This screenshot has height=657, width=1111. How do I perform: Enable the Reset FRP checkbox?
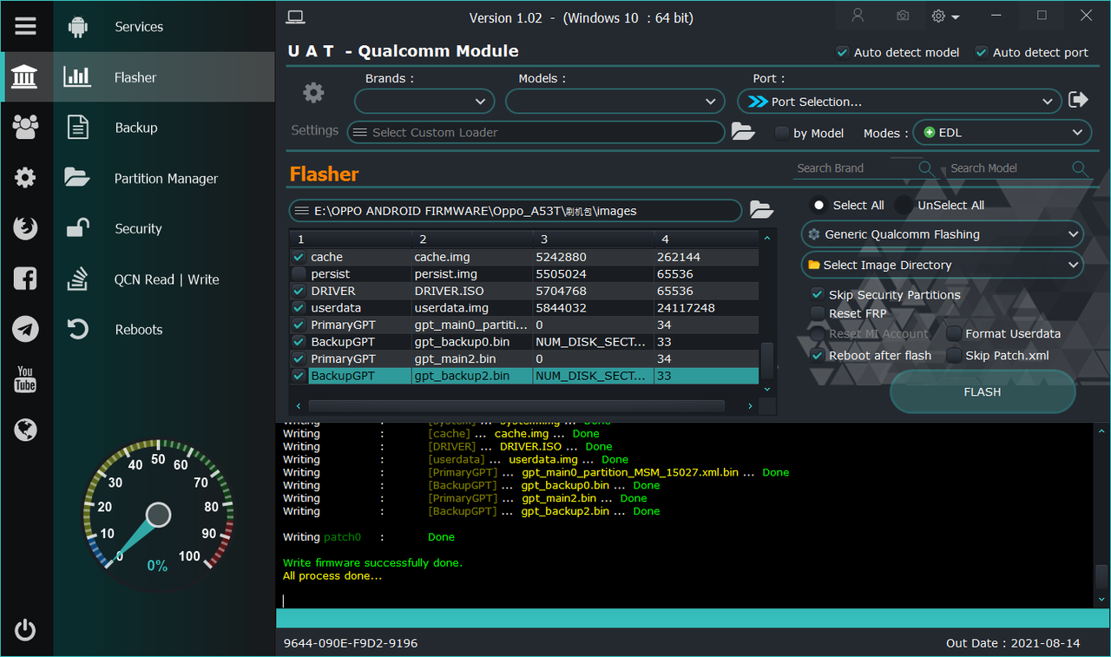pos(817,313)
